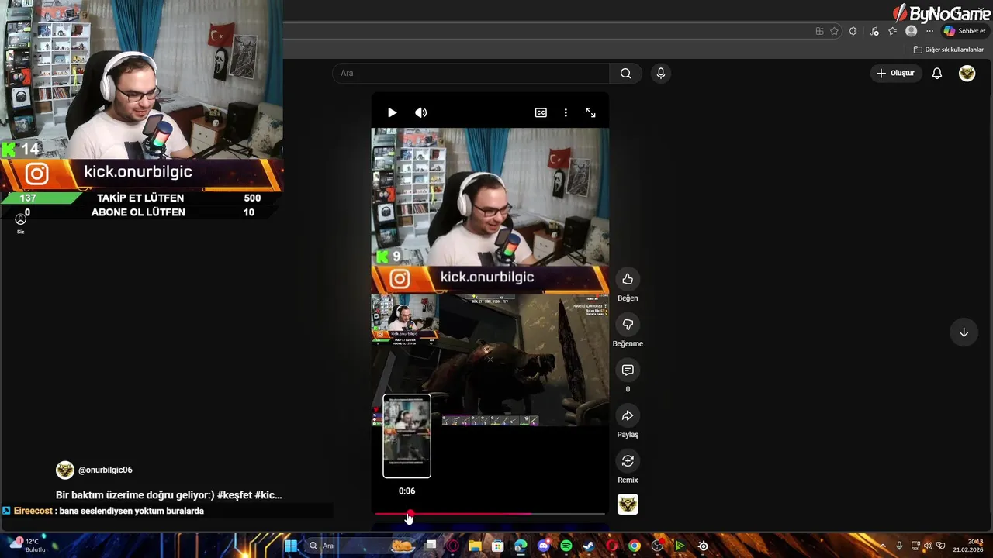Open the Oluştur create menu

[x=895, y=73]
